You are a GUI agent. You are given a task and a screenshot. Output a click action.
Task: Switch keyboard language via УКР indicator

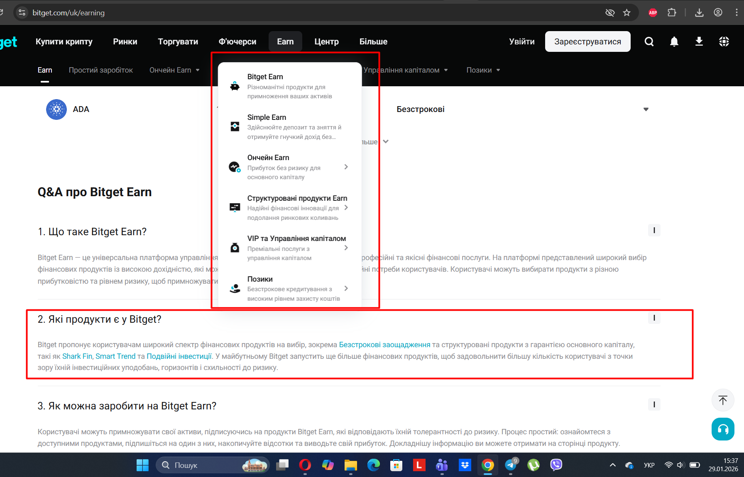click(649, 465)
